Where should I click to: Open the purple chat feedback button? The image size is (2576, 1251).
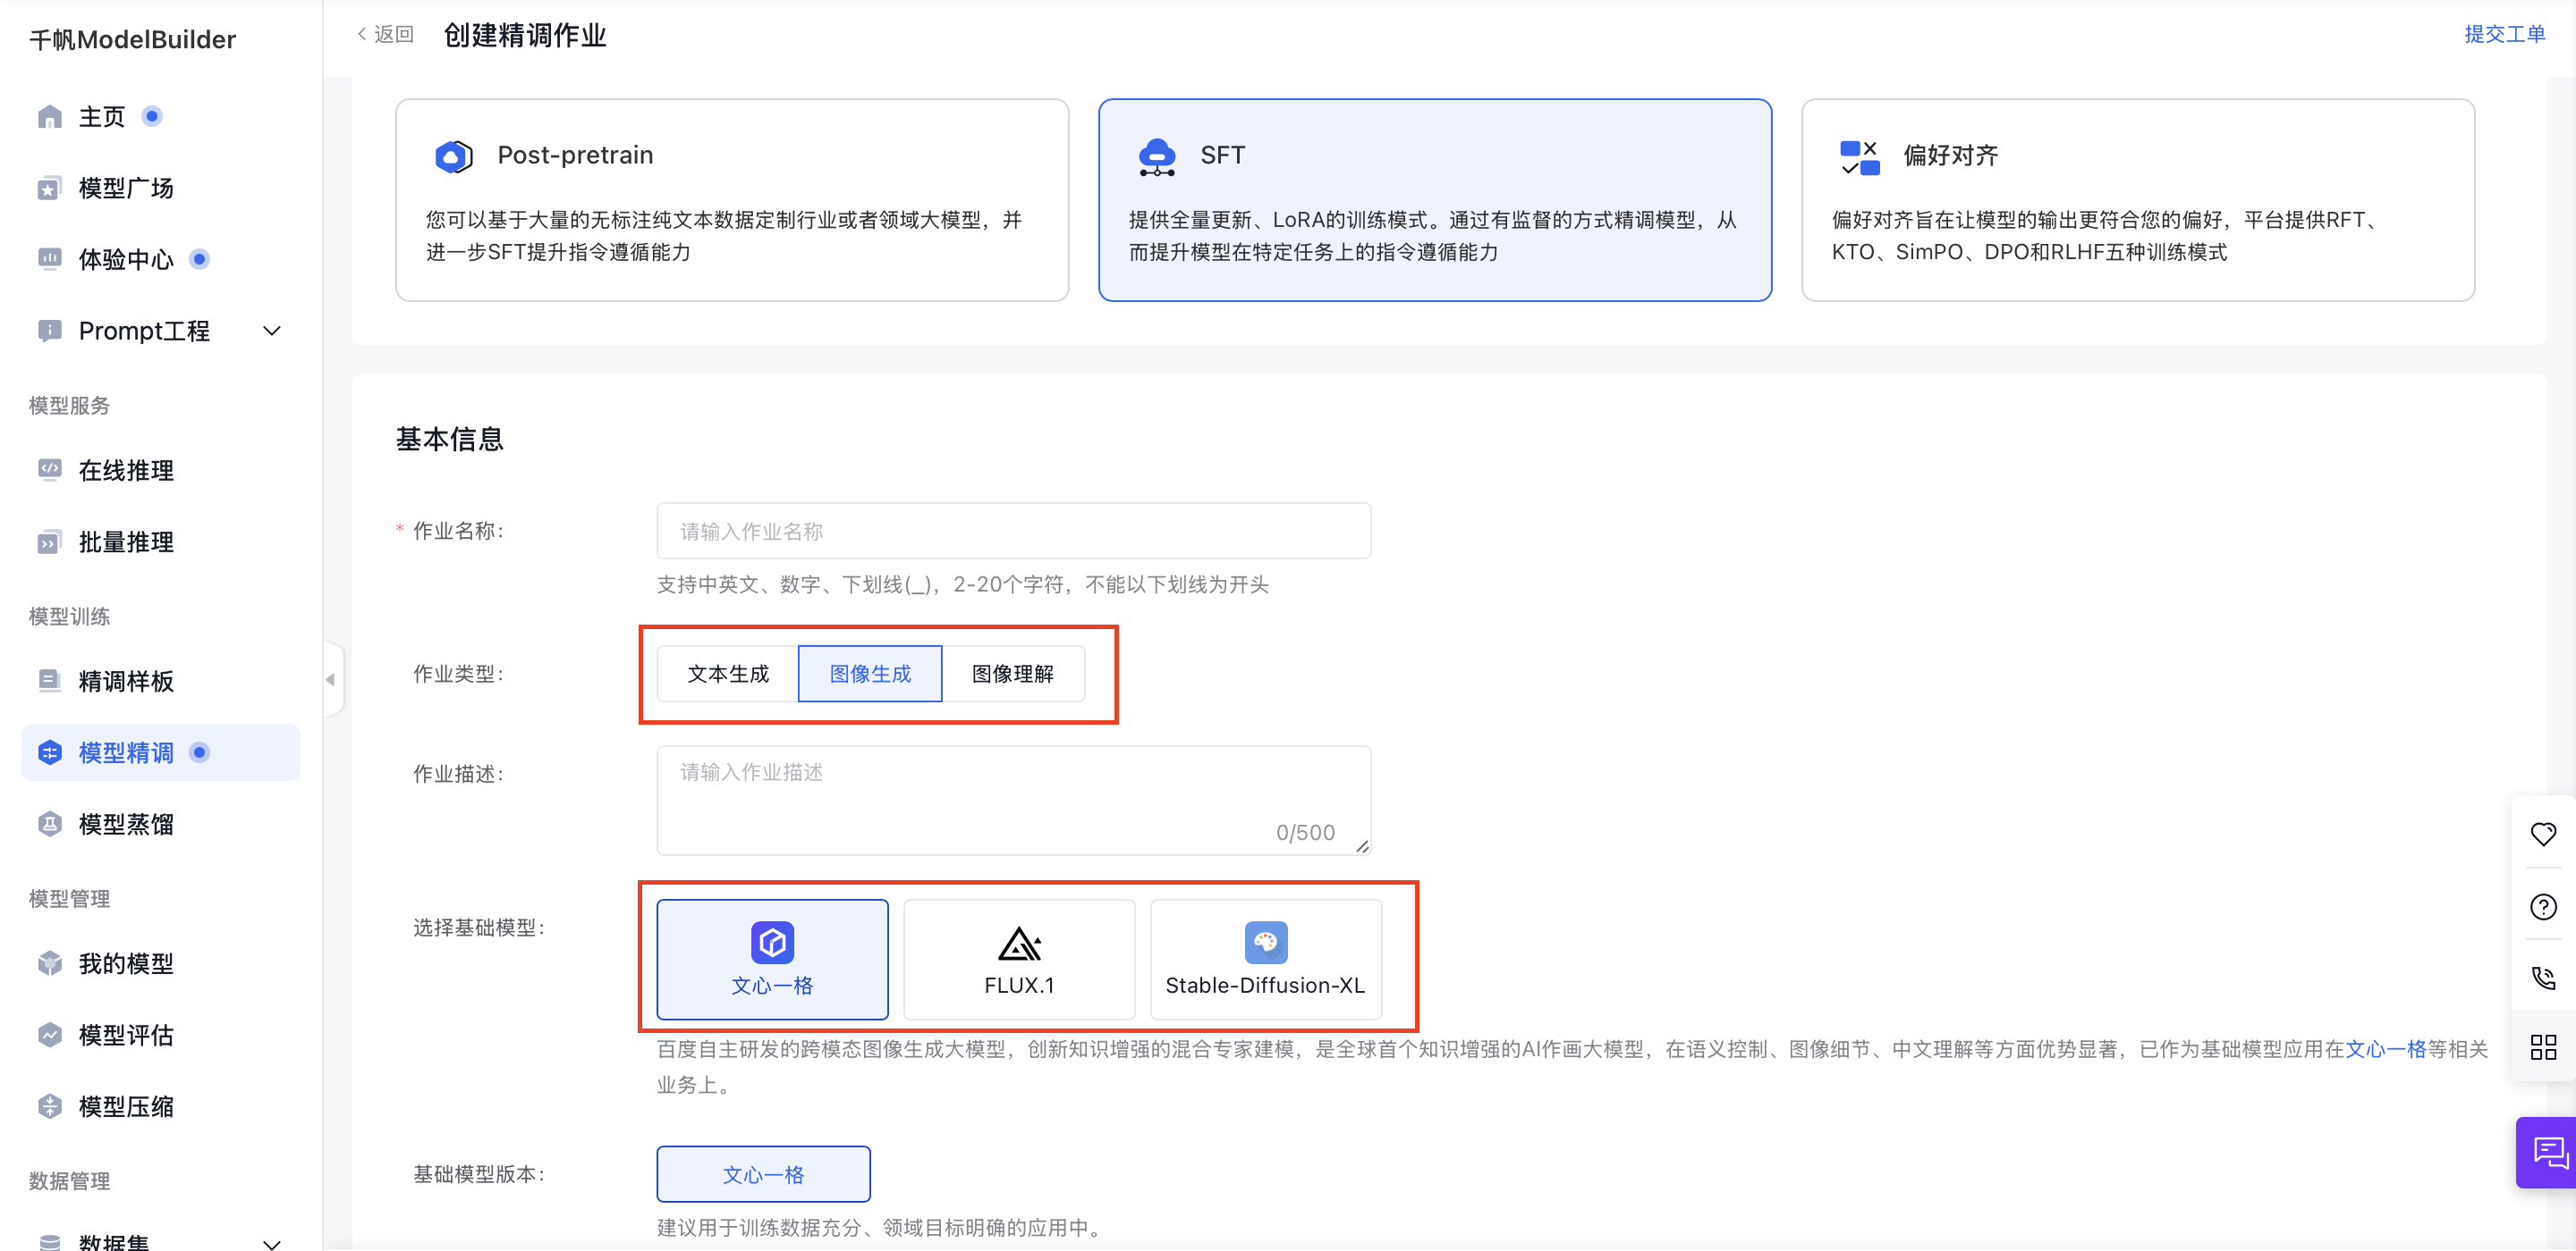pyautogui.click(x=2547, y=1152)
